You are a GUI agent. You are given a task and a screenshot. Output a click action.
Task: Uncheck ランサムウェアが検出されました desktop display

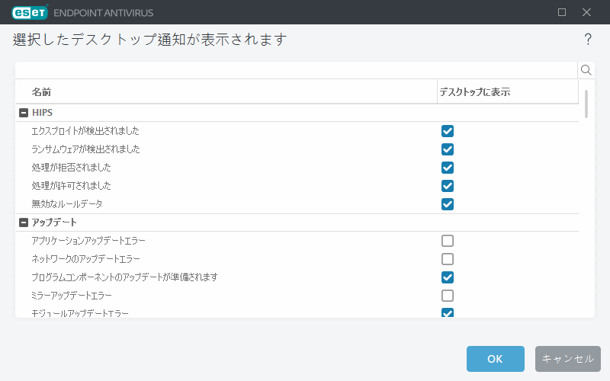(x=448, y=149)
